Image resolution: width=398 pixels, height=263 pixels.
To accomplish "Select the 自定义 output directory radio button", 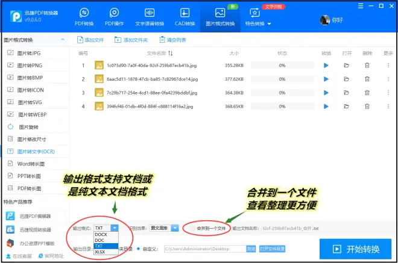I will click(139, 248).
